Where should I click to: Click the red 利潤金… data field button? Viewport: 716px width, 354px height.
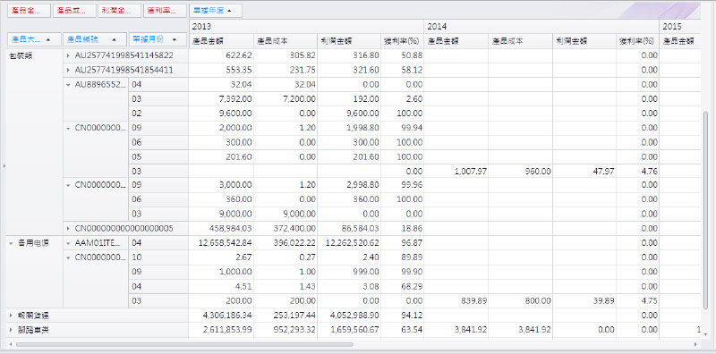119,11
